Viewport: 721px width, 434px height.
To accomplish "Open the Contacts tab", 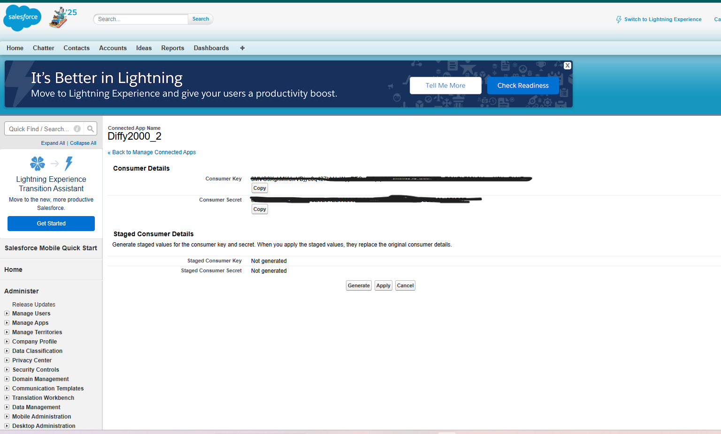I will pos(77,48).
